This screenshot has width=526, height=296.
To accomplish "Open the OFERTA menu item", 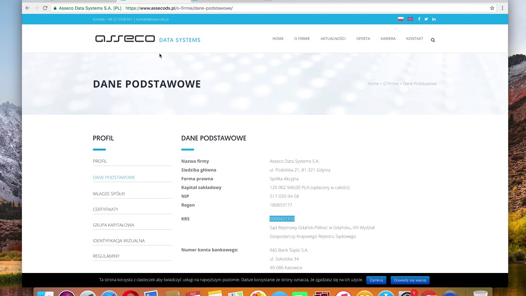I will [x=363, y=39].
